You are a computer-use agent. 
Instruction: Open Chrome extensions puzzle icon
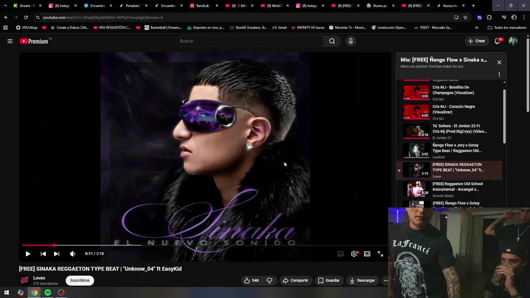(489, 17)
